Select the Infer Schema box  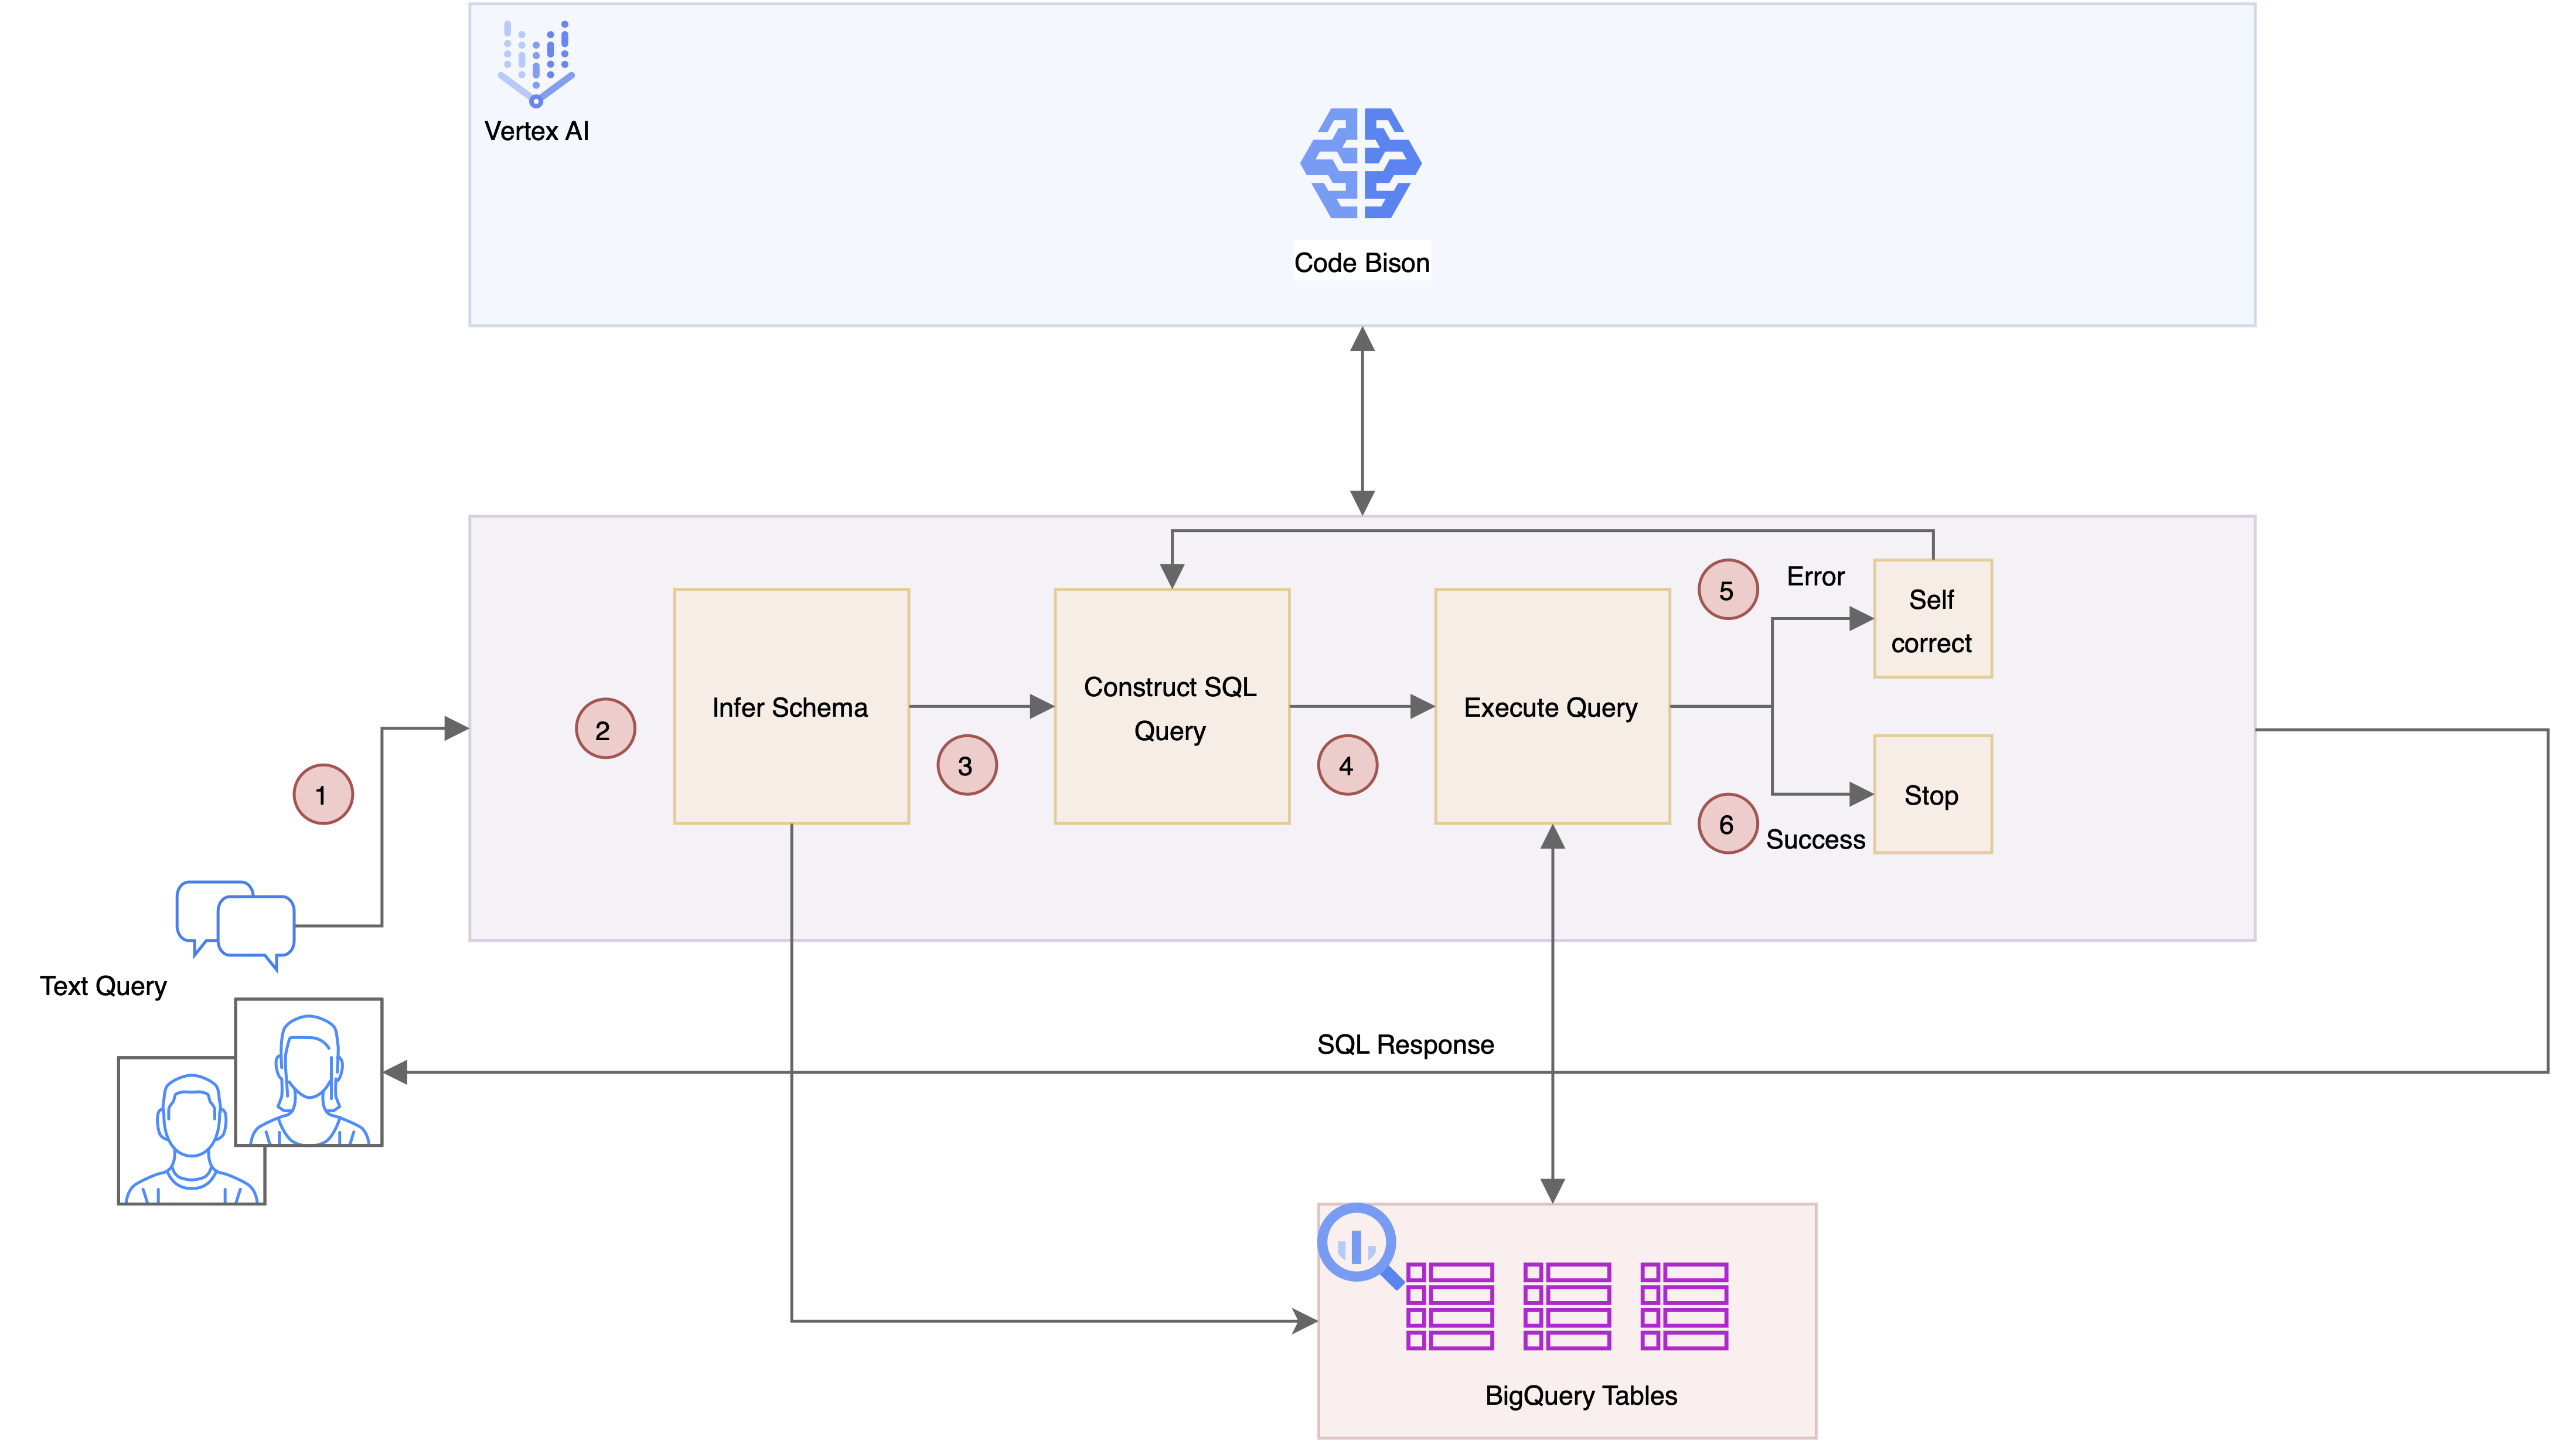point(791,707)
